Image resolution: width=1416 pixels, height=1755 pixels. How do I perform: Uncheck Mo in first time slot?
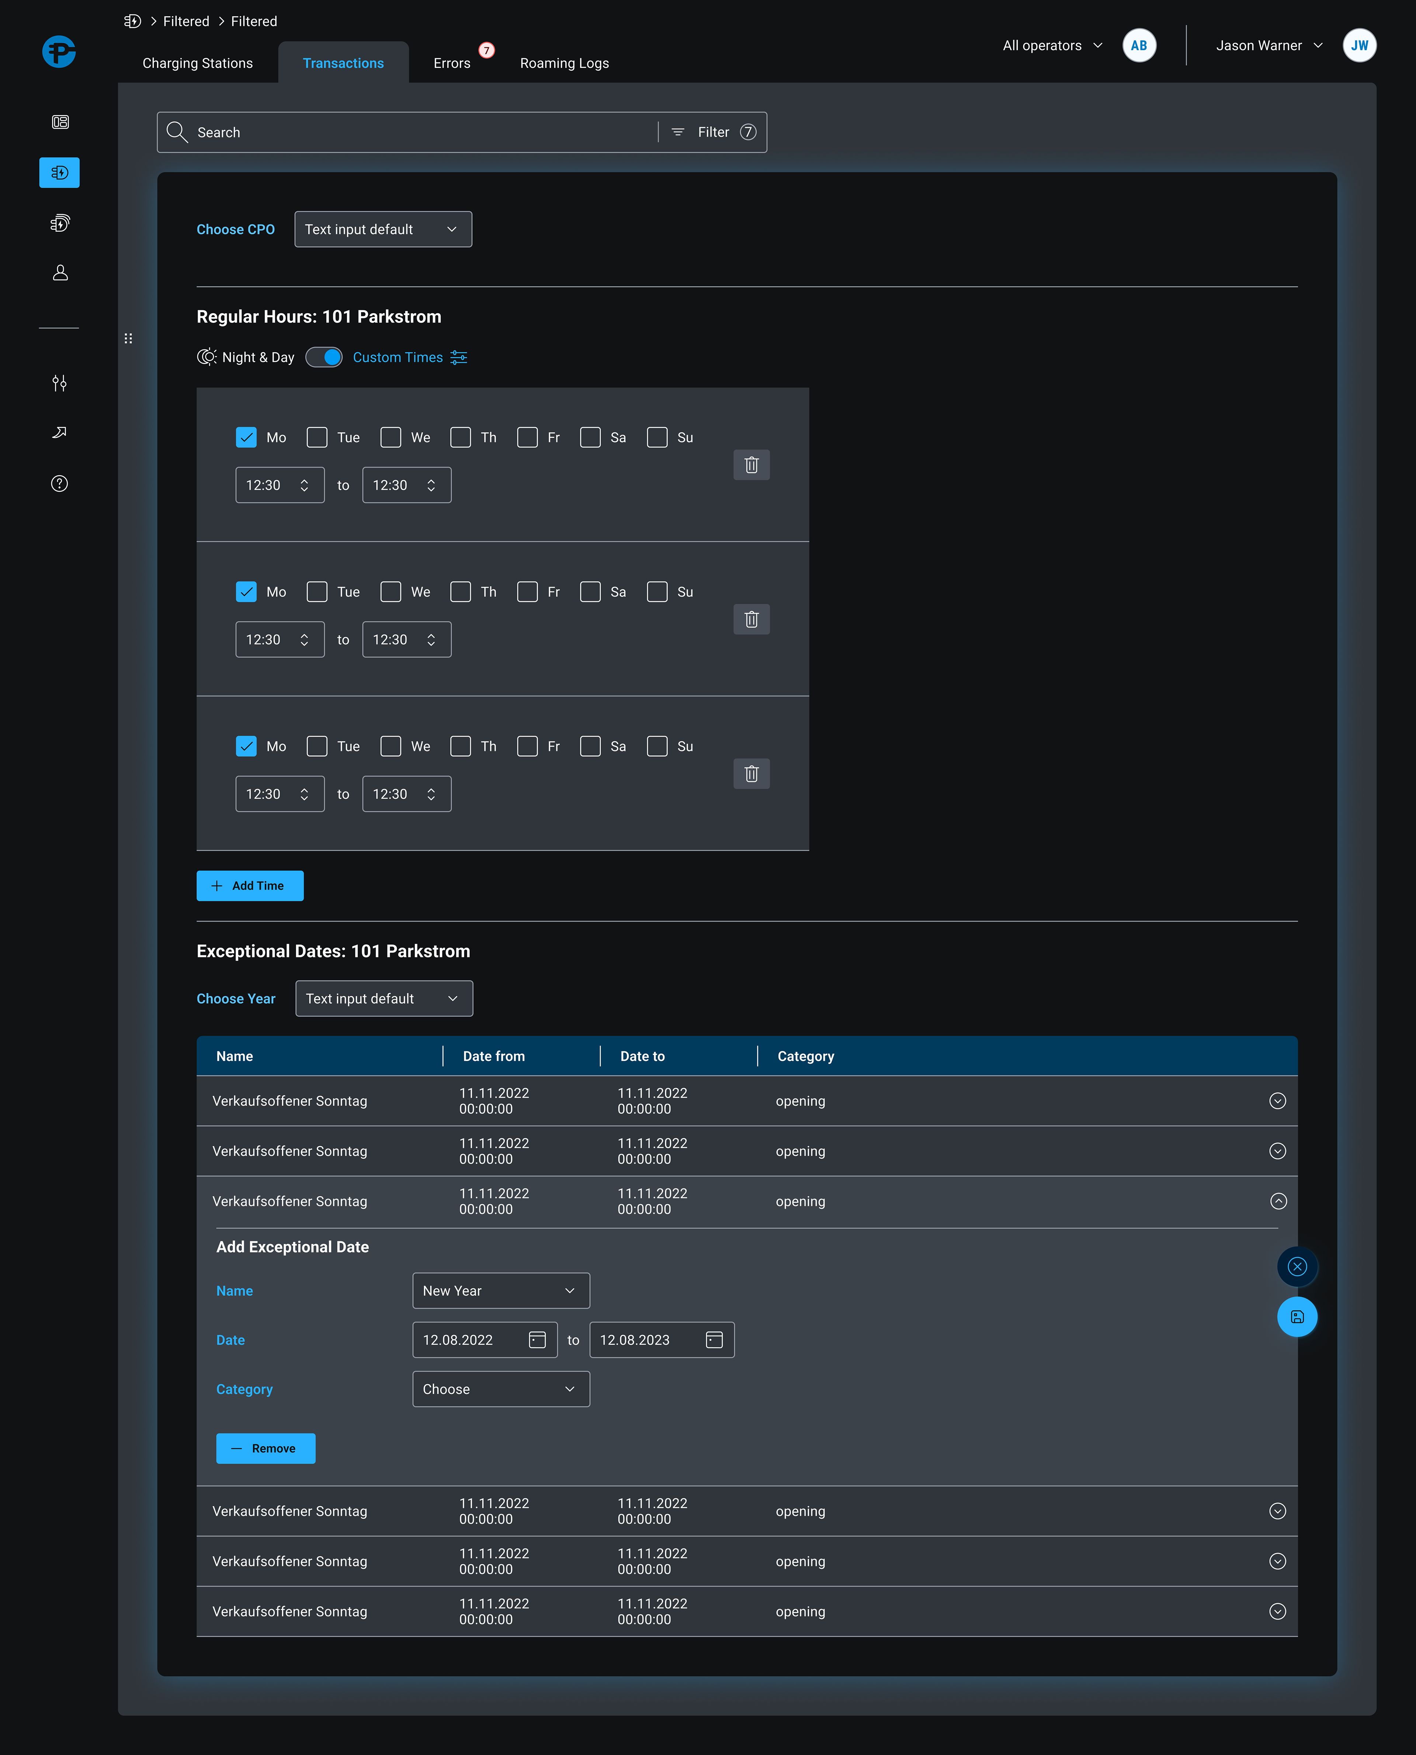(246, 437)
